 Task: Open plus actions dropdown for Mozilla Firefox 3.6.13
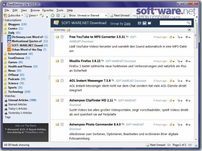188,61
